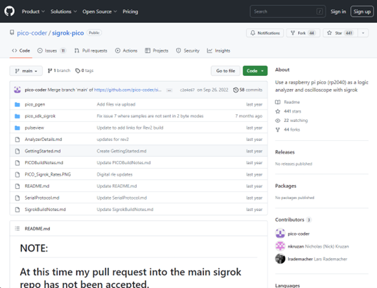Open the commit message github URL link
Viewport: 377px width, 288px height.
pos(128,90)
